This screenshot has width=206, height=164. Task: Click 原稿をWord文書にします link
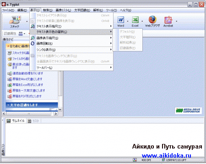coord(27,79)
